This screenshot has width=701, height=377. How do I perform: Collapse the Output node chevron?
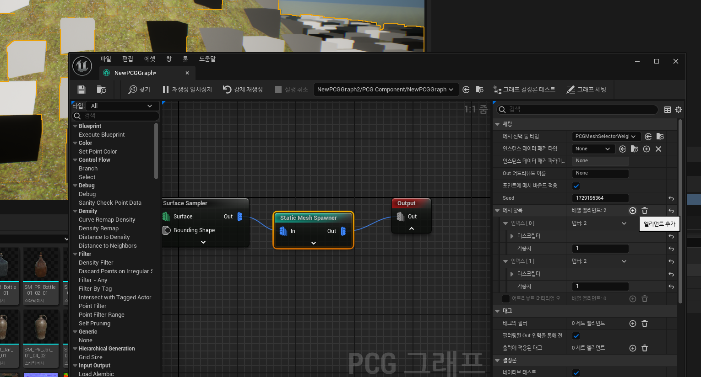pos(412,228)
